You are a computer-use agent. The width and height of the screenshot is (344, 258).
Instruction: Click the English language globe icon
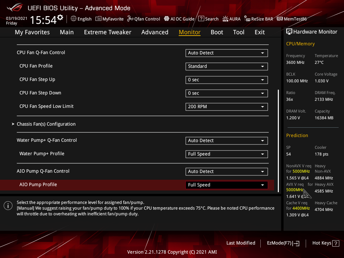coord(74,19)
